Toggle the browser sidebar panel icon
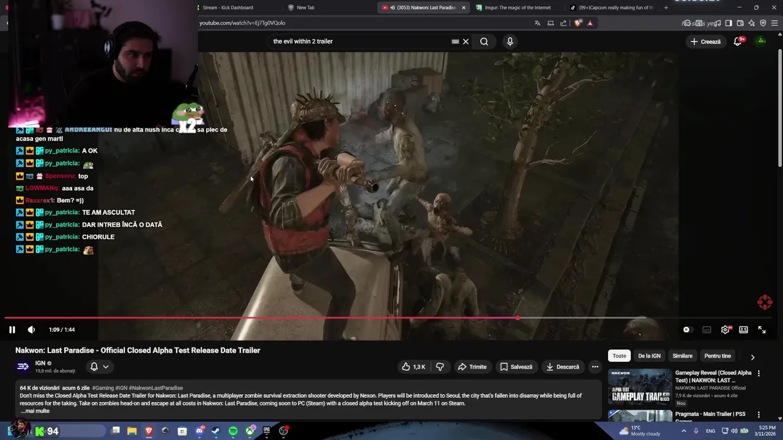The width and height of the screenshot is (783, 440). [x=729, y=23]
